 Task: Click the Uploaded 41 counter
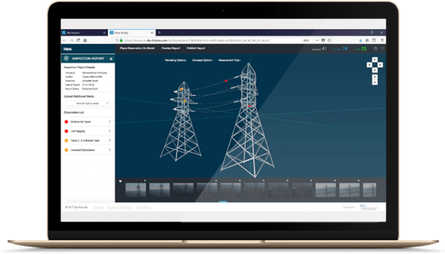pos(319,49)
